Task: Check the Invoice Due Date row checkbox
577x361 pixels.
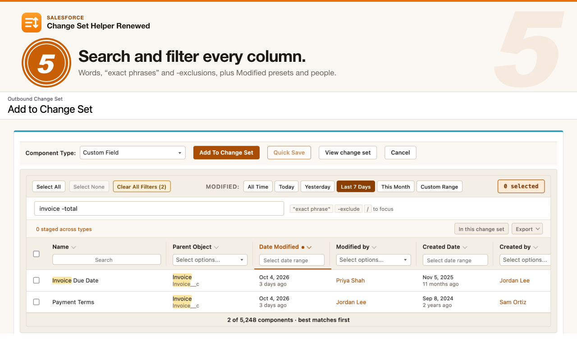Action: 37,280
